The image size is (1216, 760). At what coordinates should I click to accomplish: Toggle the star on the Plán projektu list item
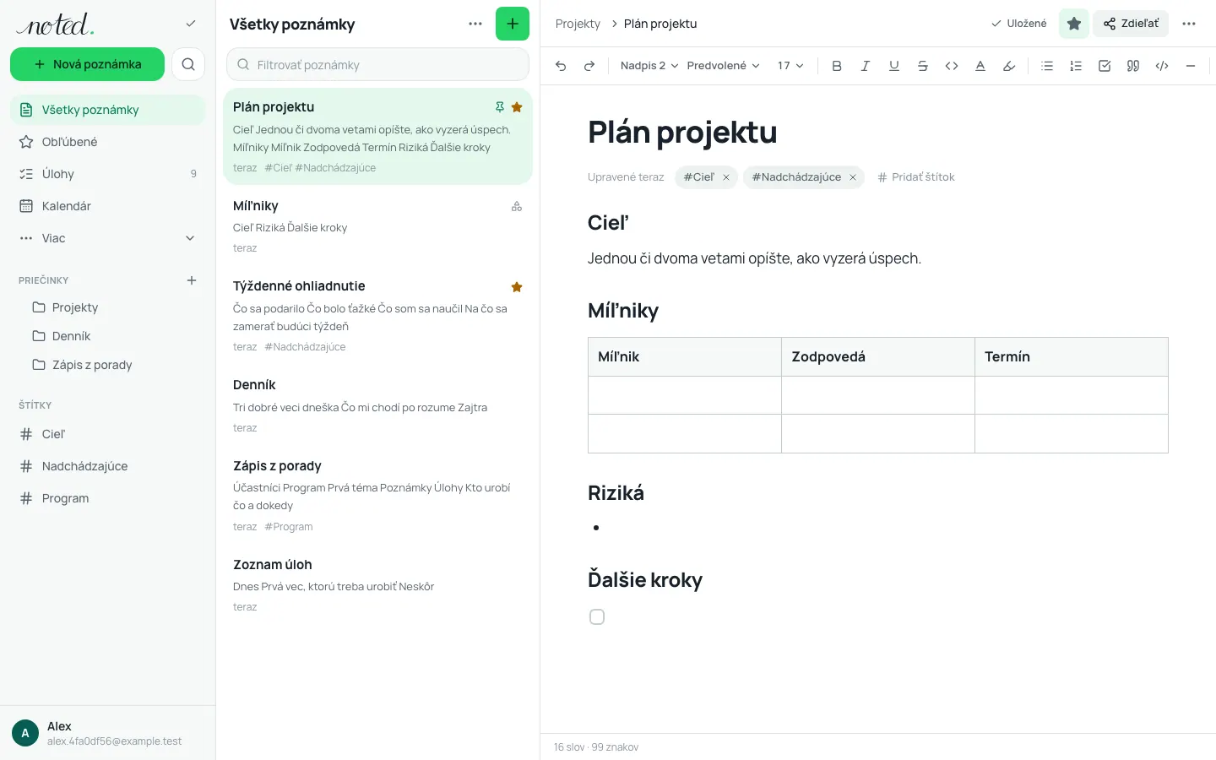tap(517, 107)
